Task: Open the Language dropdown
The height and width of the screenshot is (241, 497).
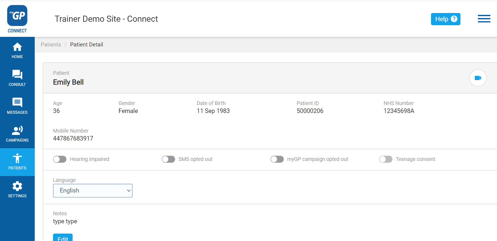Action: point(93,191)
